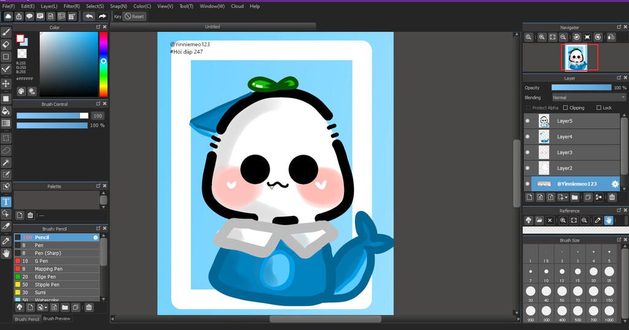Create a new layer folder in Layer panel
Screen dimensions: 629x330
pos(575,197)
